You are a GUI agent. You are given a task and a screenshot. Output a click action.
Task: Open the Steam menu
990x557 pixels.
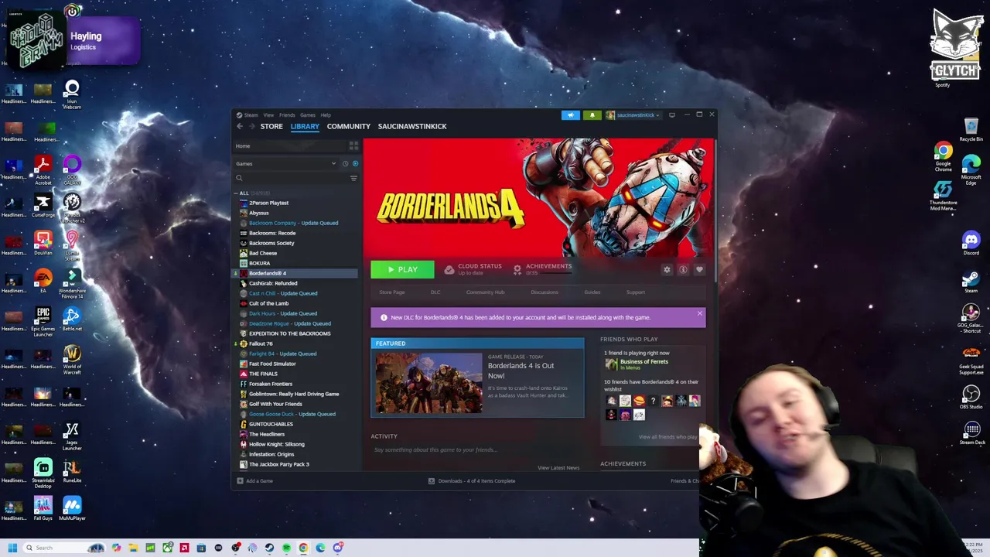(247, 115)
